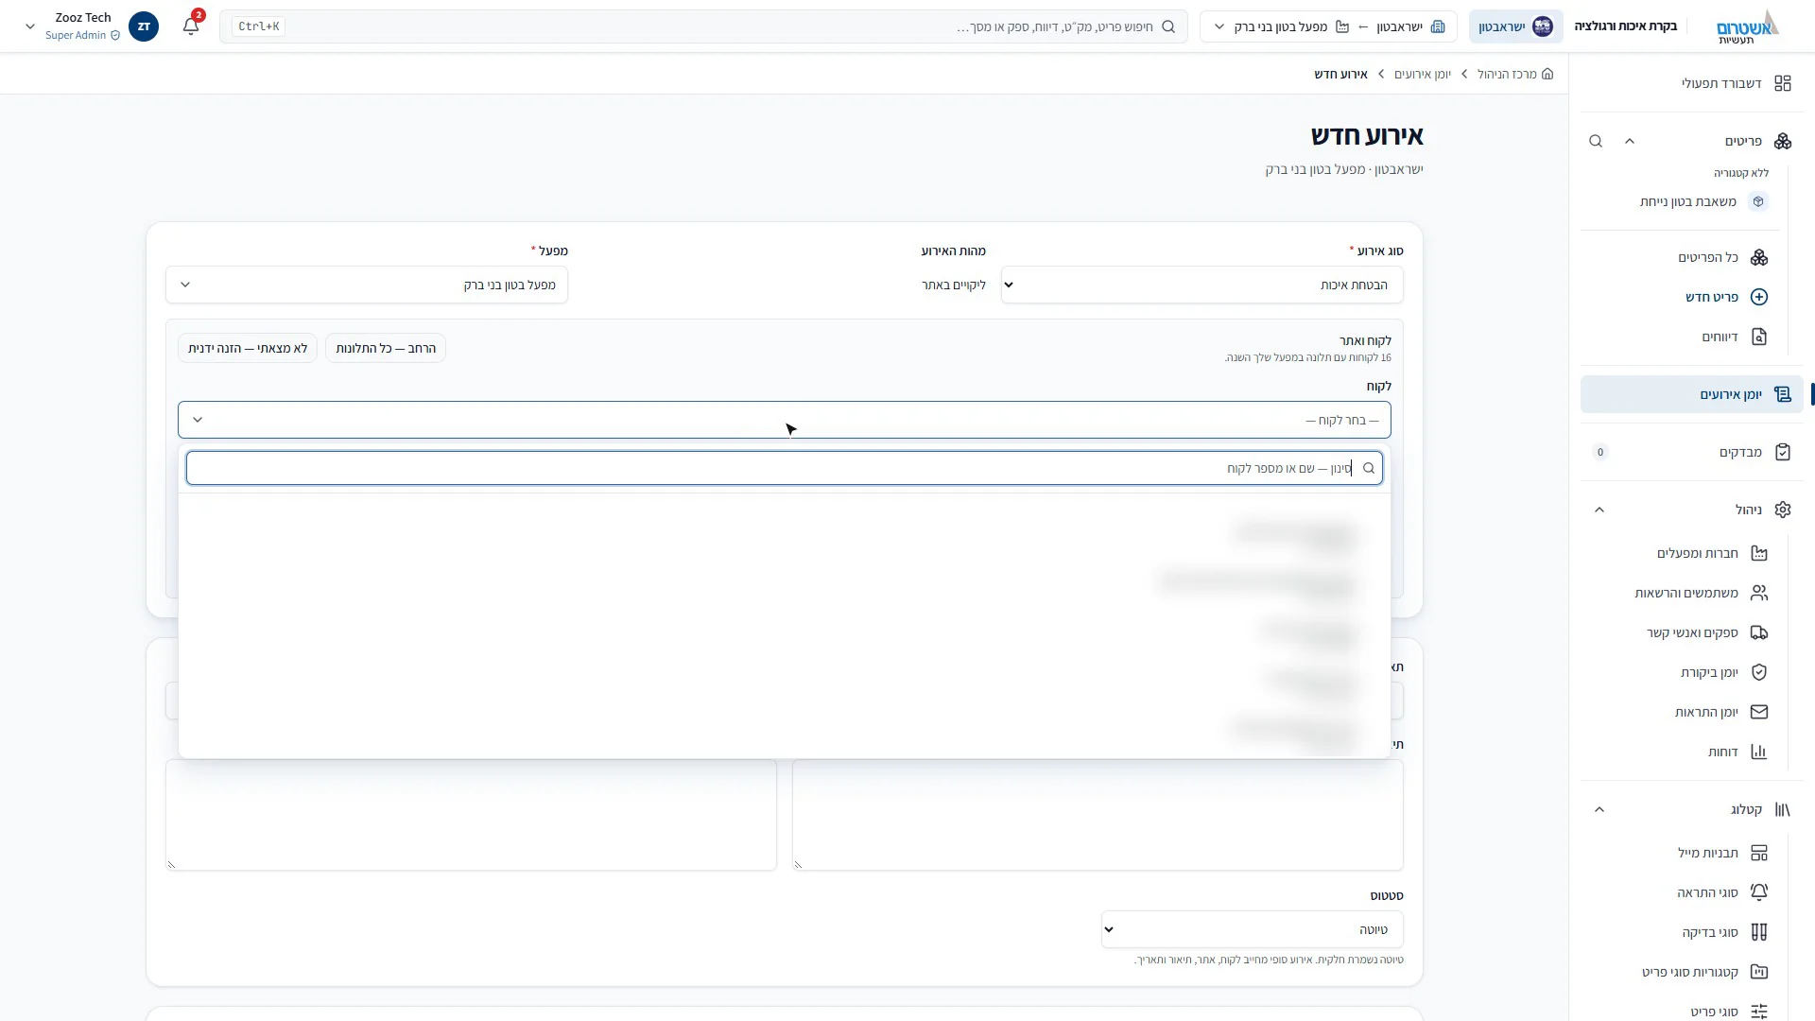
Task: Collapse the פריטים sidebar section
Action: point(1630,141)
